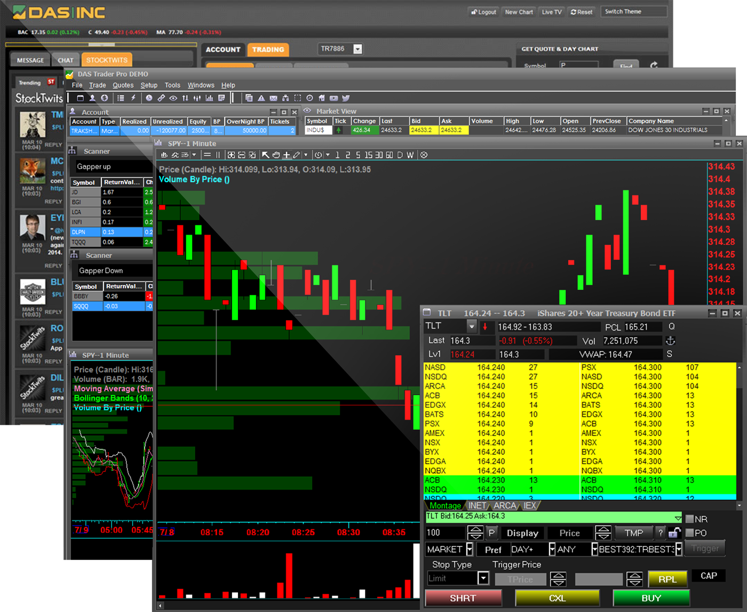
Task: Expand the Stop Type Limit dropdown
Action: [483, 578]
